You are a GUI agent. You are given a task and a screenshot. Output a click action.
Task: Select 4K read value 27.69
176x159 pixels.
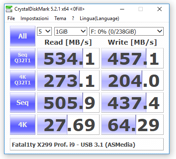pyautogui.click(x=68, y=125)
